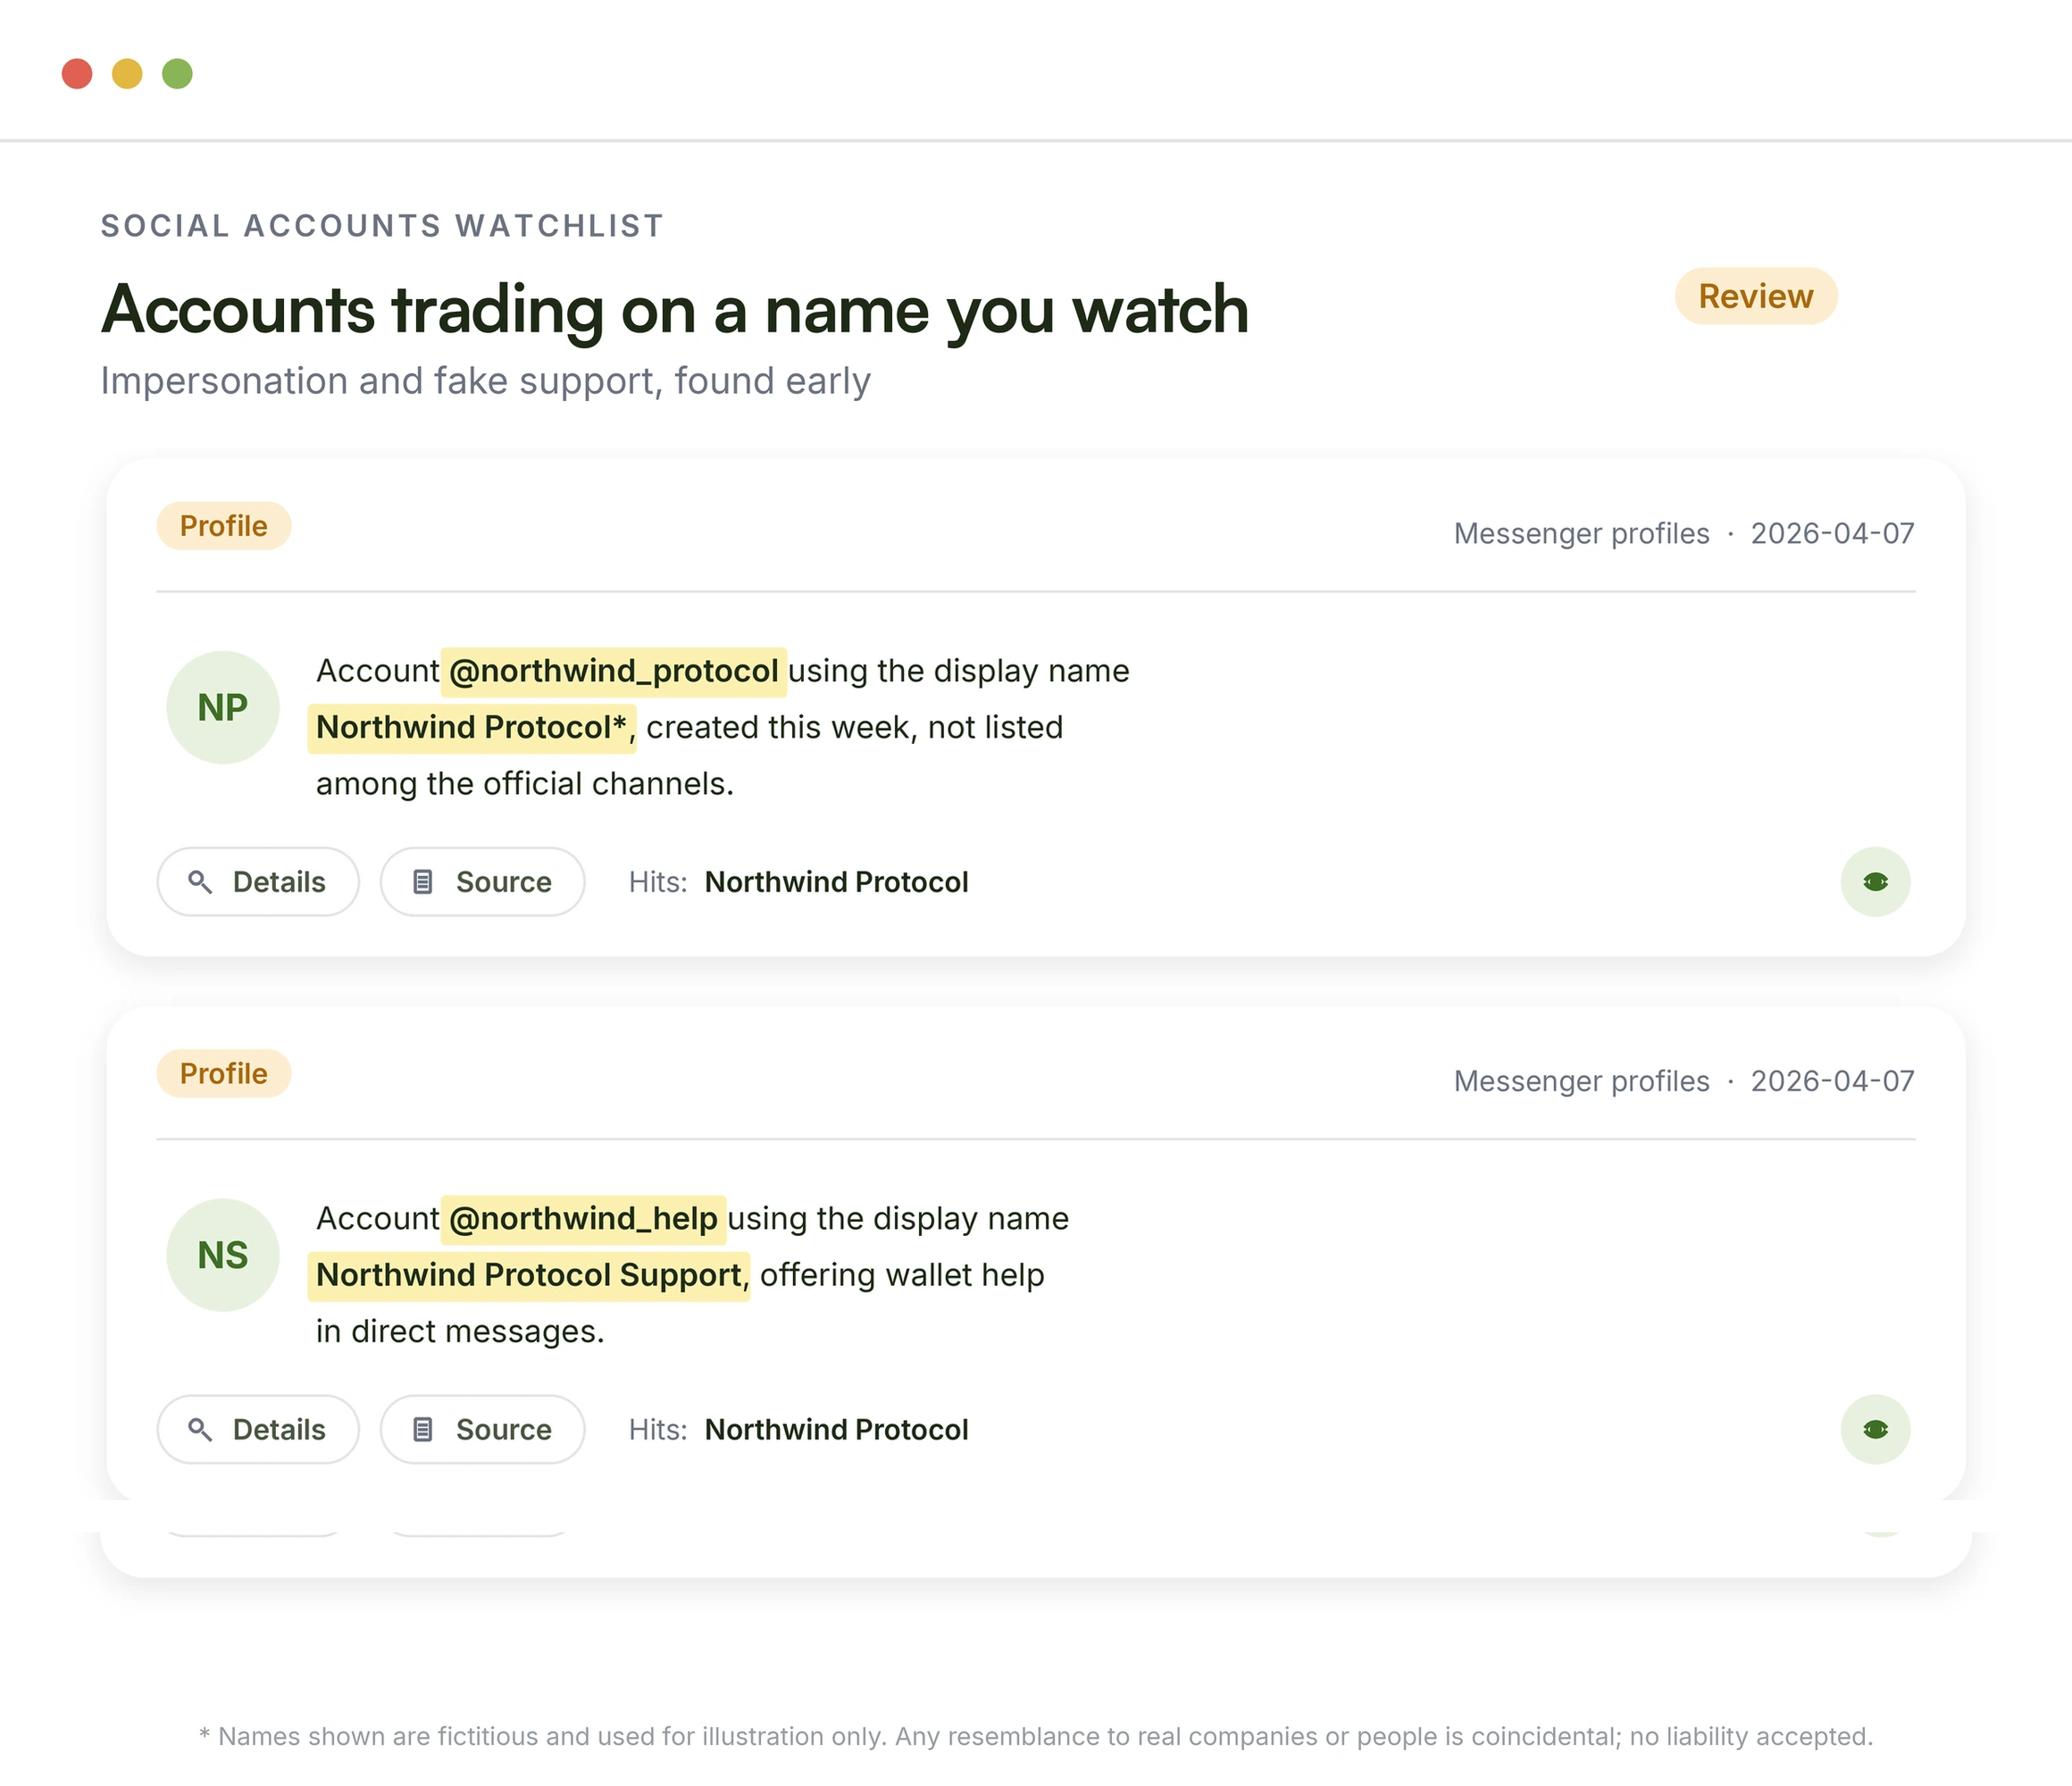Toggle the eye icon on the @northwind_help card
The width and height of the screenshot is (2072, 1786).
[1875, 1429]
